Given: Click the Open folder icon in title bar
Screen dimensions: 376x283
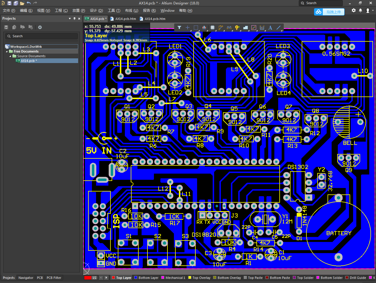Looking at the screenshot, I should (x=22, y=3).
